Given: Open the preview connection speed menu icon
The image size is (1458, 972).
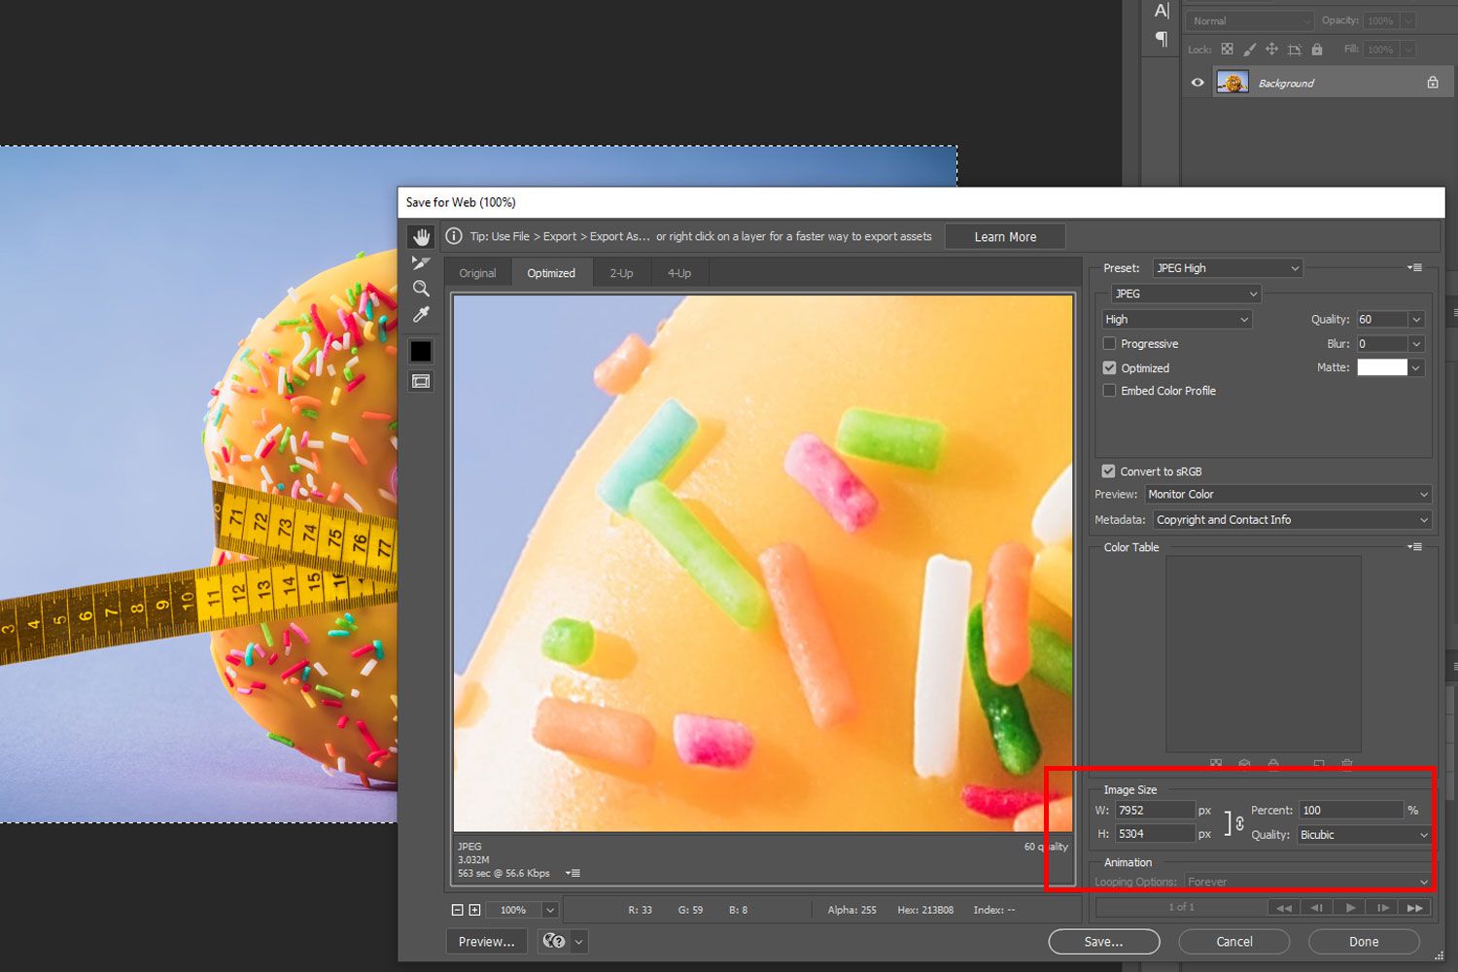Looking at the screenshot, I should tap(573, 873).
